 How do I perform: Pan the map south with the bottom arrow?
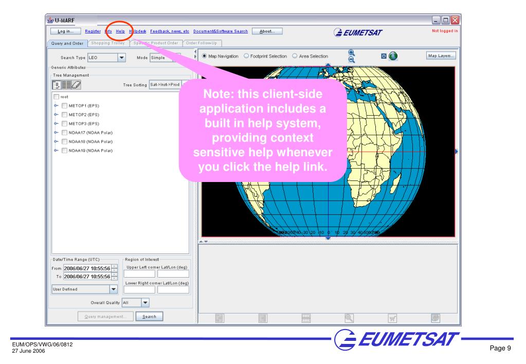click(x=328, y=239)
